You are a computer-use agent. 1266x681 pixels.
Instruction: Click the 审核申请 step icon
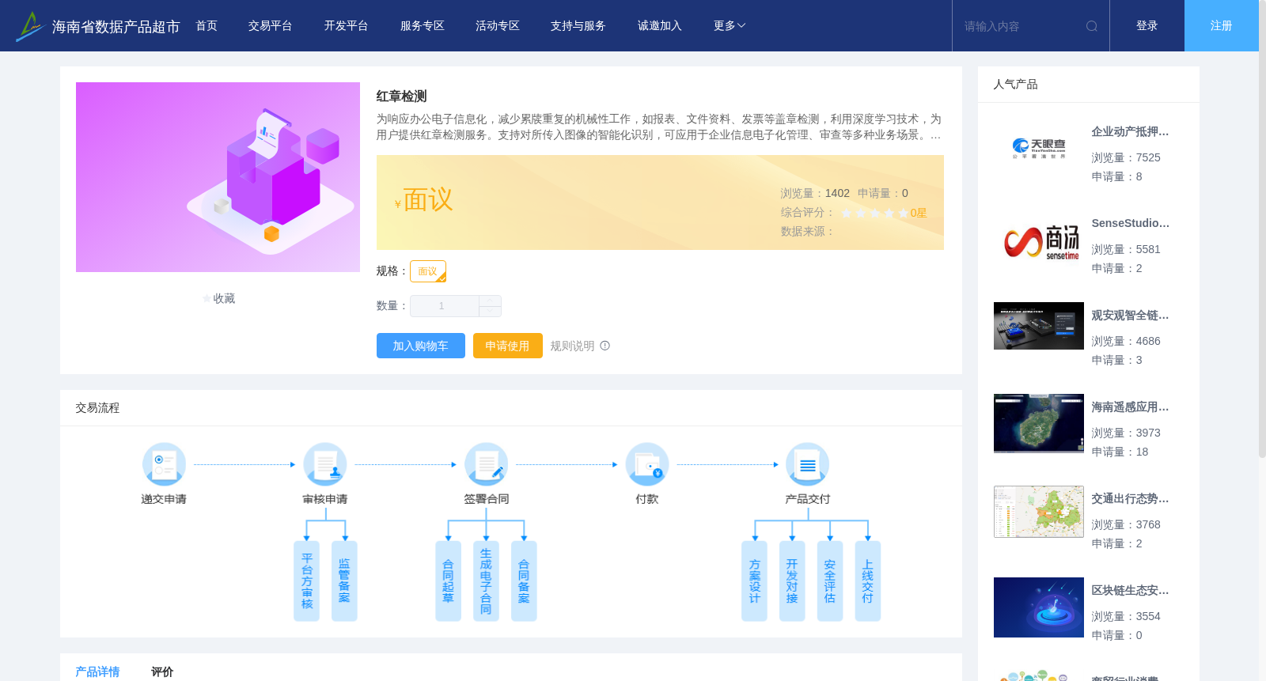click(325, 464)
